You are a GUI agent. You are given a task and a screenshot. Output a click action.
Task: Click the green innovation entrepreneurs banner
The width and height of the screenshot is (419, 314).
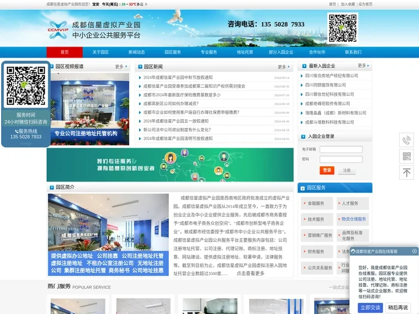[170, 165]
